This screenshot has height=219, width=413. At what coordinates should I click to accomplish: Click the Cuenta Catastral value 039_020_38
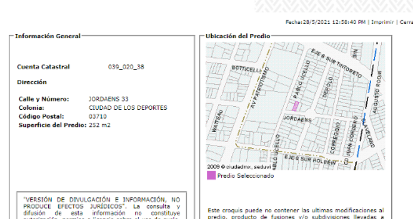tap(126, 67)
